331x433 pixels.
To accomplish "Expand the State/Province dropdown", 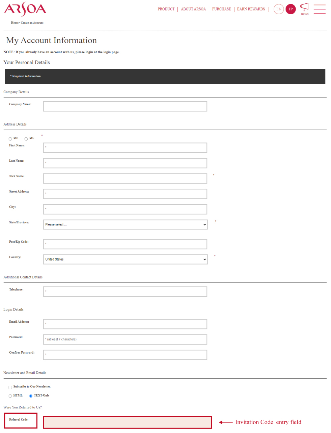I will (x=125, y=225).
